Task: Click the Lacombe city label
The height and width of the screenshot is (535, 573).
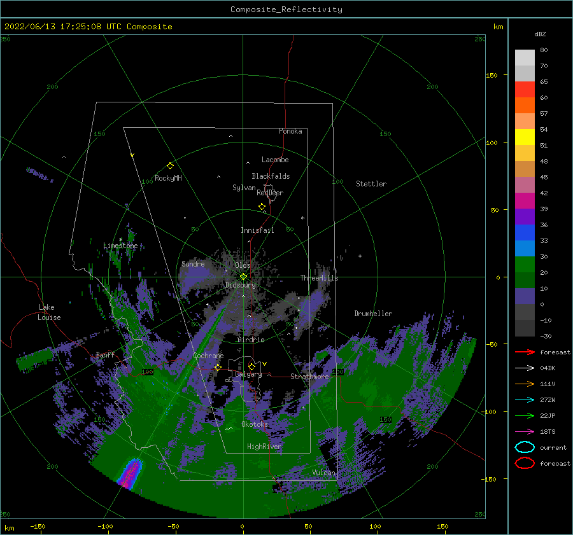Action: [275, 160]
